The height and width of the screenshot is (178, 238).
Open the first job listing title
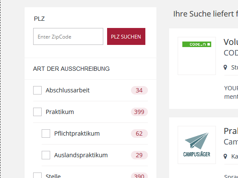pos(231,42)
